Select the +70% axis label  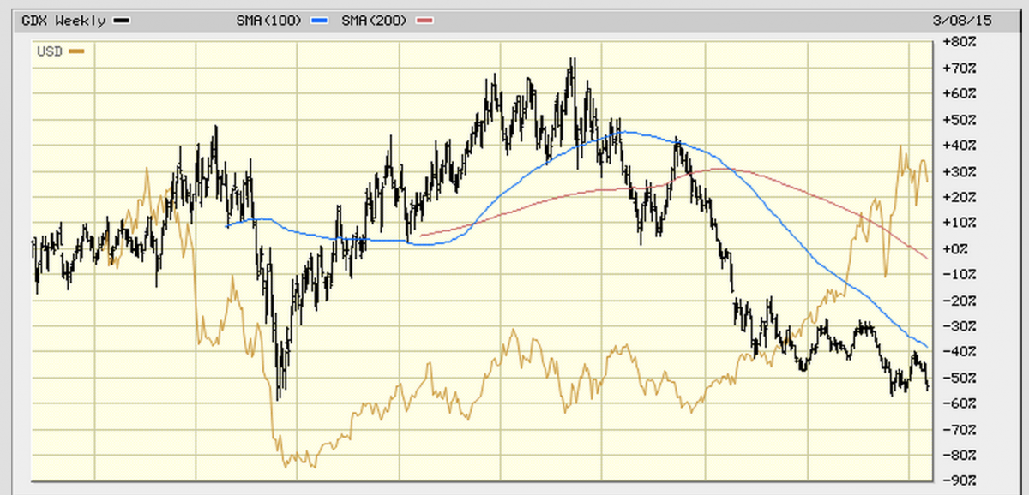(959, 68)
